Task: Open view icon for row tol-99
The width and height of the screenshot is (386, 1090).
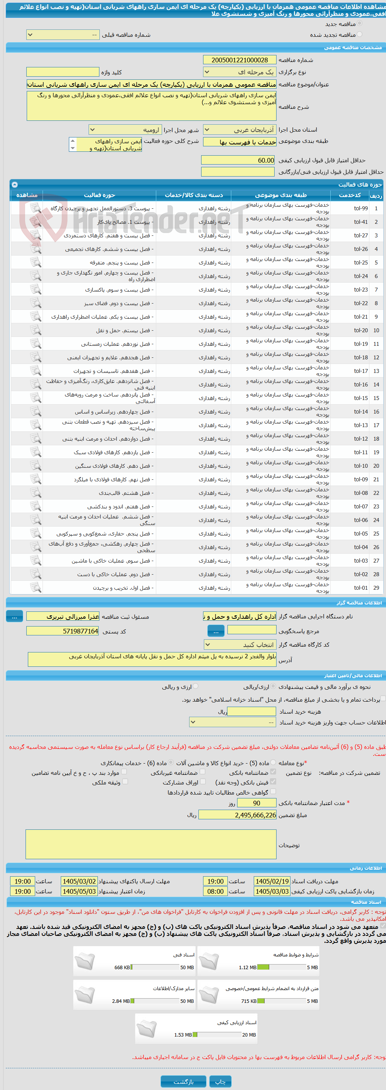Action: coord(36,208)
